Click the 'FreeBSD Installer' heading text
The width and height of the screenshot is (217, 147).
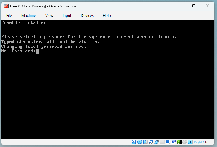pos(24,22)
